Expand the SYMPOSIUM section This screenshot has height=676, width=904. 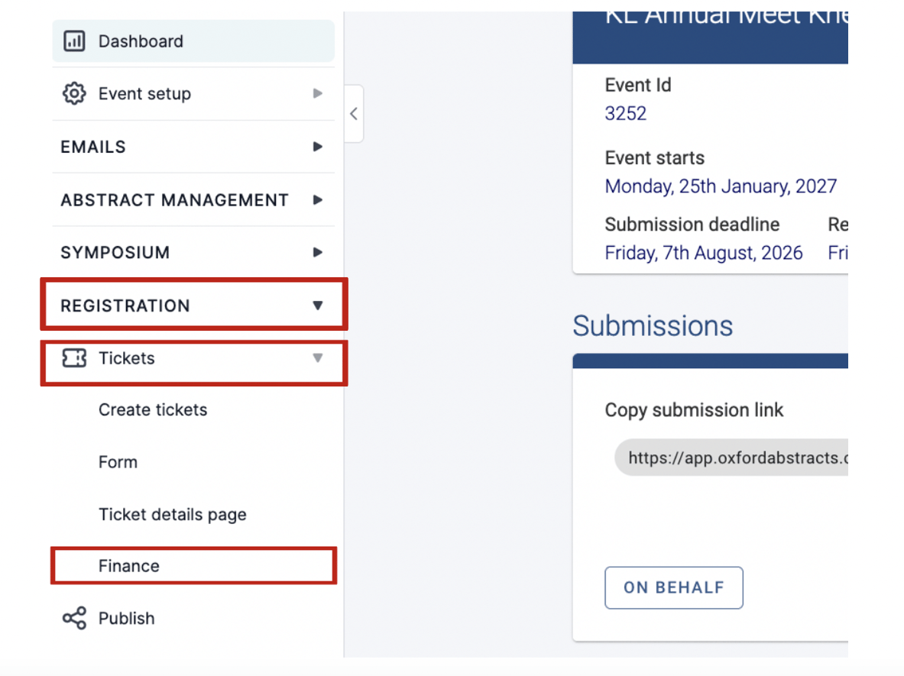(318, 252)
